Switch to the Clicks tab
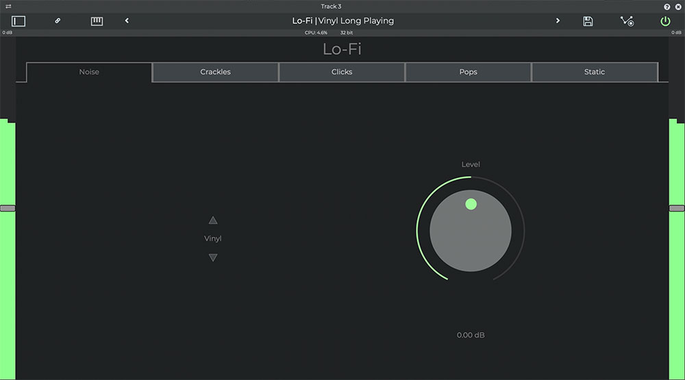The image size is (685, 380). 342,72
